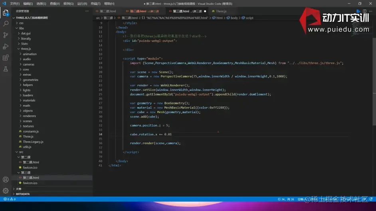This screenshot has width=376, height=211.
Task: Switch to the Three.js editor tab
Action: click(221, 11)
